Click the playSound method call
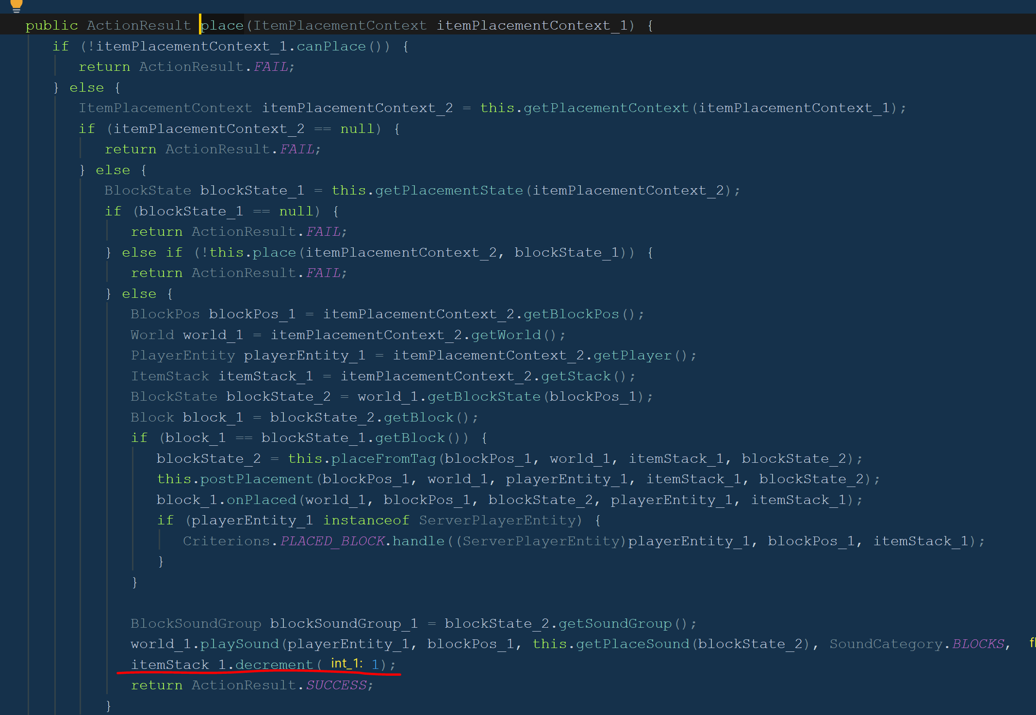Screen dimensions: 1036x715 239,644
